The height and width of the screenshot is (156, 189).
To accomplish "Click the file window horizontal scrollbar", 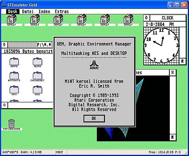I will pos(31,105).
